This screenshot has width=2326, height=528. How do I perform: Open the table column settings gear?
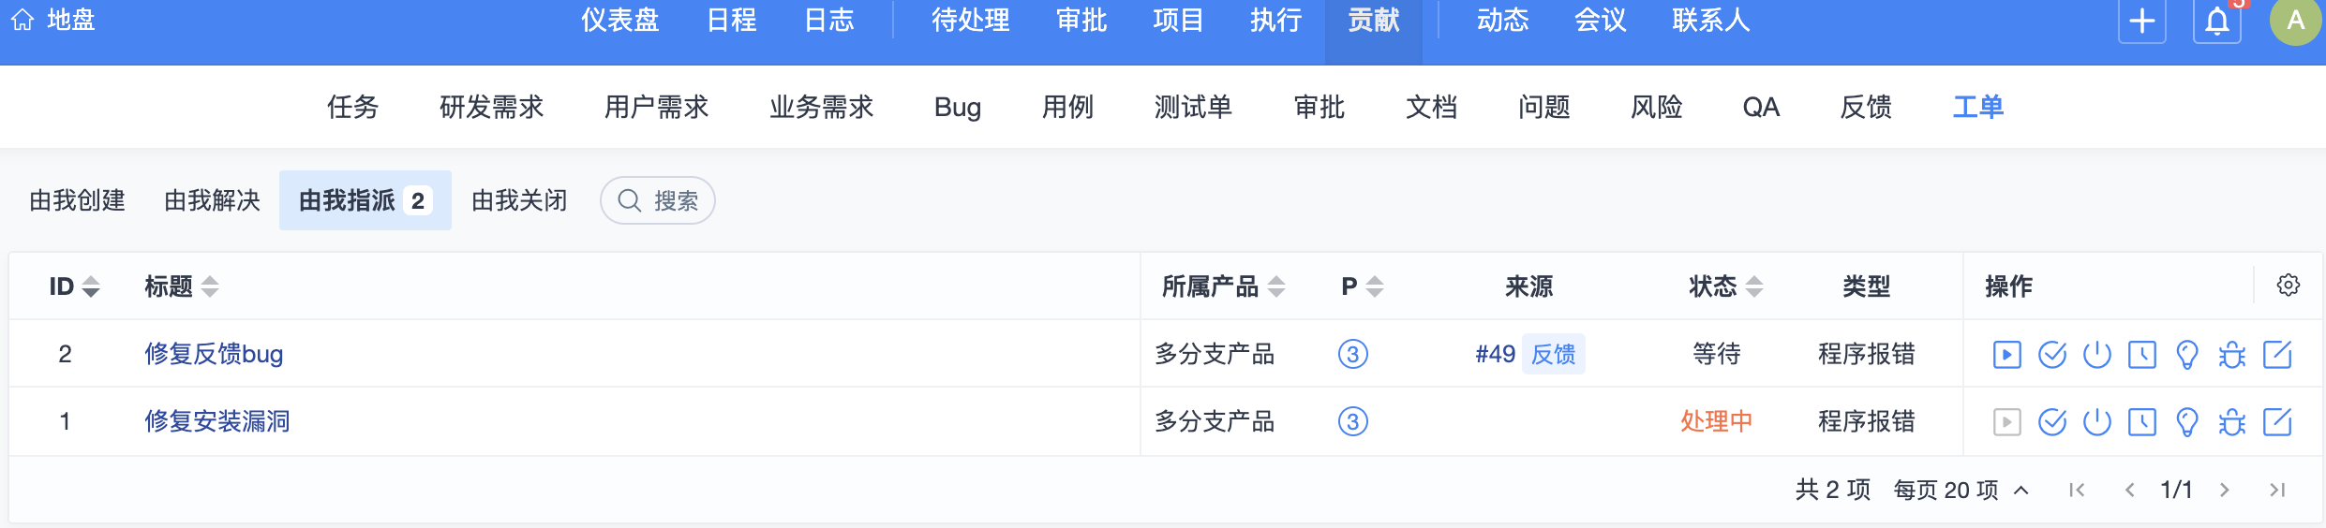(2288, 286)
